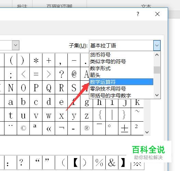Click the subset list scrollbar thumb
Screen dimensions: 180x171
point(157,70)
